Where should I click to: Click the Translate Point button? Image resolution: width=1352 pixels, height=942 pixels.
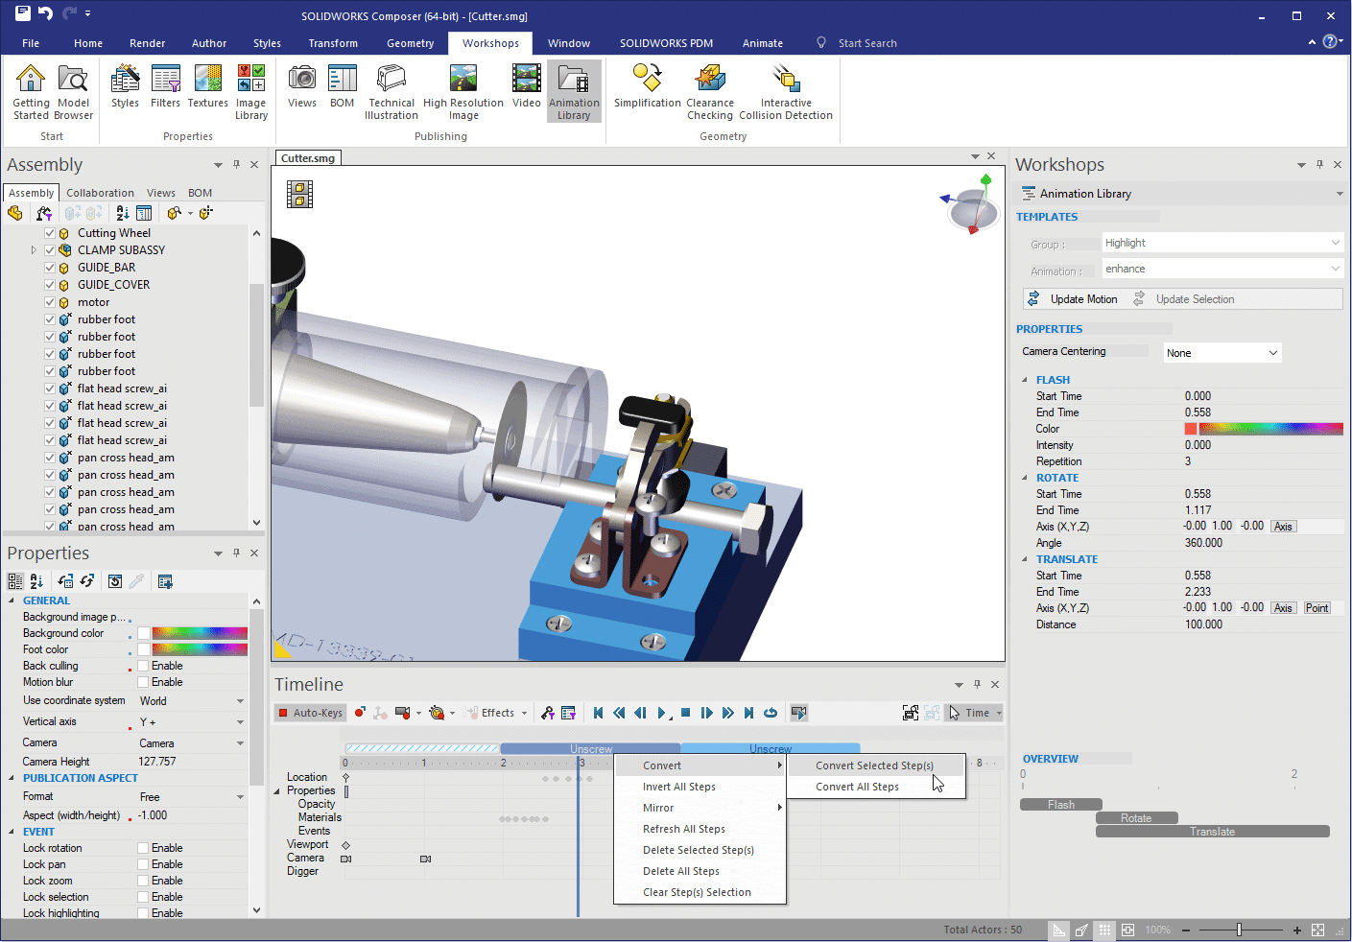coord(1316,608)
